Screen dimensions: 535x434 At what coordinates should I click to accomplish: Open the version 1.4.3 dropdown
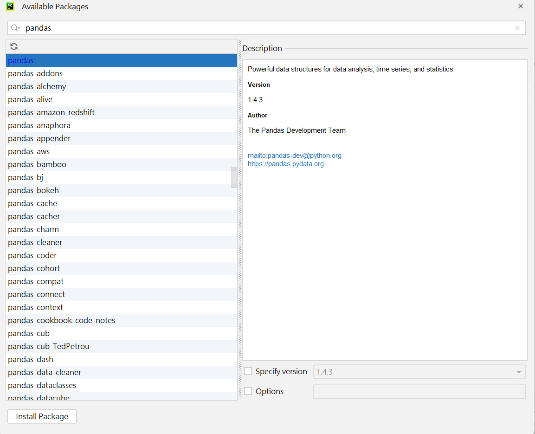pos(419,372)
